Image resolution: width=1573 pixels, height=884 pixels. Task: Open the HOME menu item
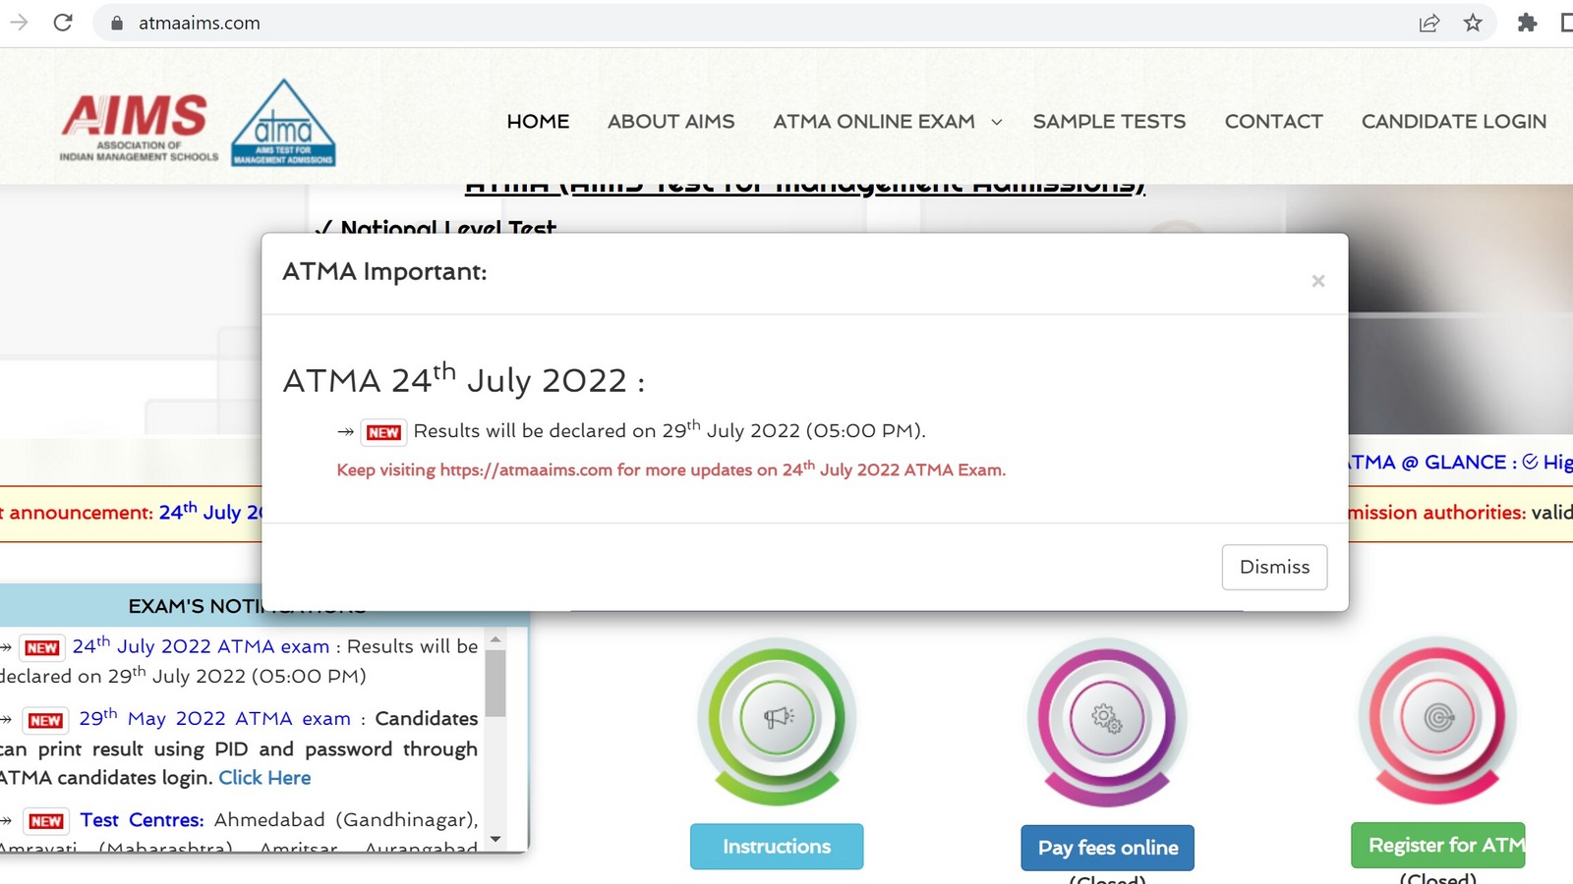538,122
